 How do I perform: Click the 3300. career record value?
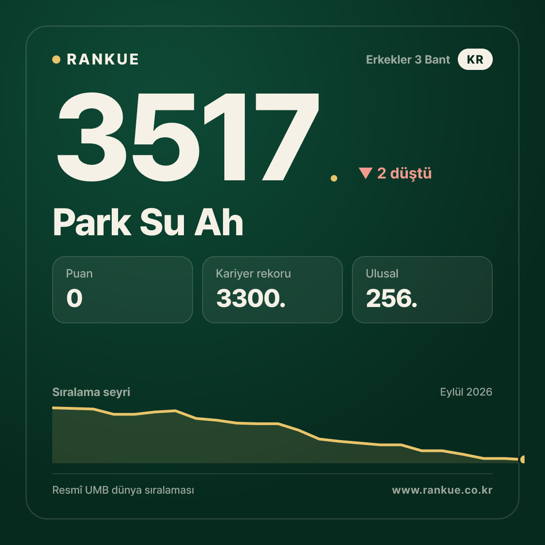point(251,298)
